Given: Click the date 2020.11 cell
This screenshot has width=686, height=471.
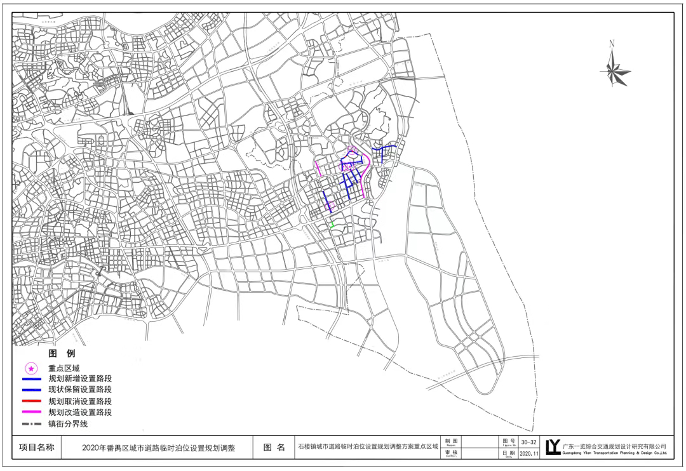Looking at the screenshot, I should click(528, 453).
